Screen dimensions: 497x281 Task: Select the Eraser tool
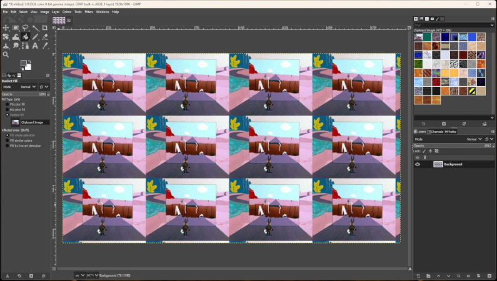[x=45, y=37]
